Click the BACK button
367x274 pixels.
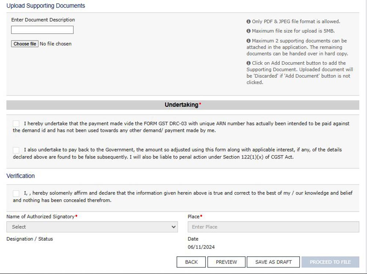click(x=191, y=262)
